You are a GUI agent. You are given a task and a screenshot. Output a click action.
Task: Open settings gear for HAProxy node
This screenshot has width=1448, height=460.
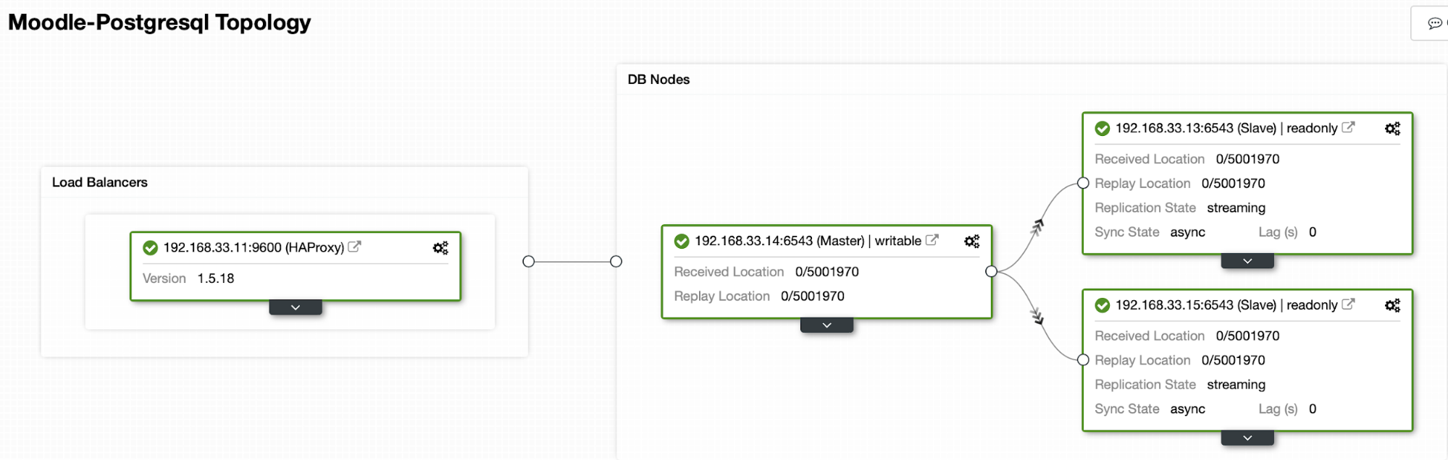point(440,248)
